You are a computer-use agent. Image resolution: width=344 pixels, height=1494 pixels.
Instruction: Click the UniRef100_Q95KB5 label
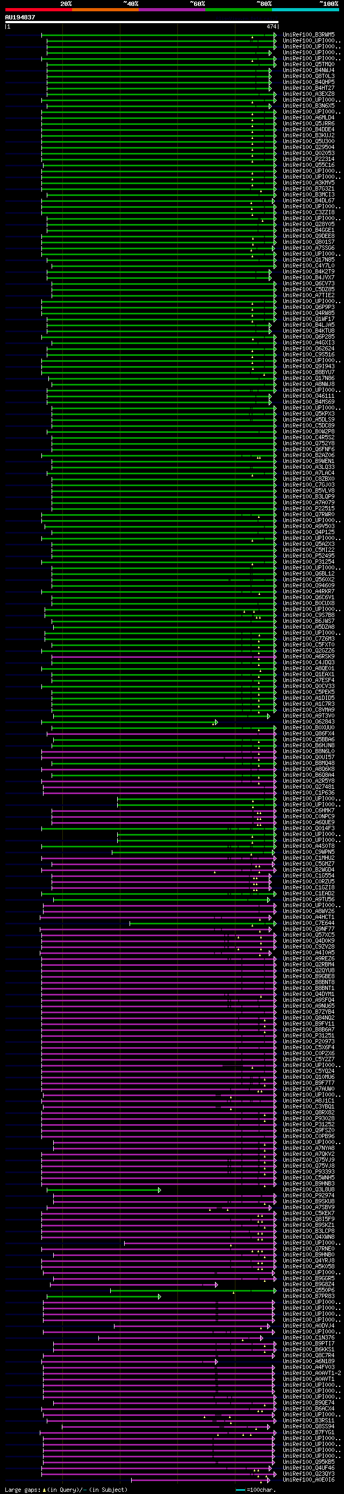[x=309, y=1461]
